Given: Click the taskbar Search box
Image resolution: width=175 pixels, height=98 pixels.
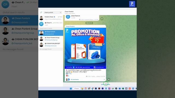Looking at the screenshot, I should (x=77, y=88).
